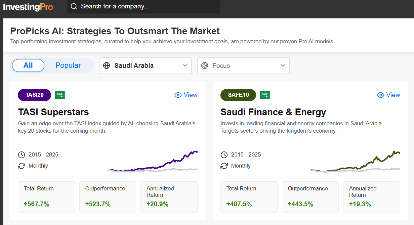This screenshot has height=225, width=414.
Task: Click the Monthly refresh icon on TASI Superstars
Action: point(22,166)
